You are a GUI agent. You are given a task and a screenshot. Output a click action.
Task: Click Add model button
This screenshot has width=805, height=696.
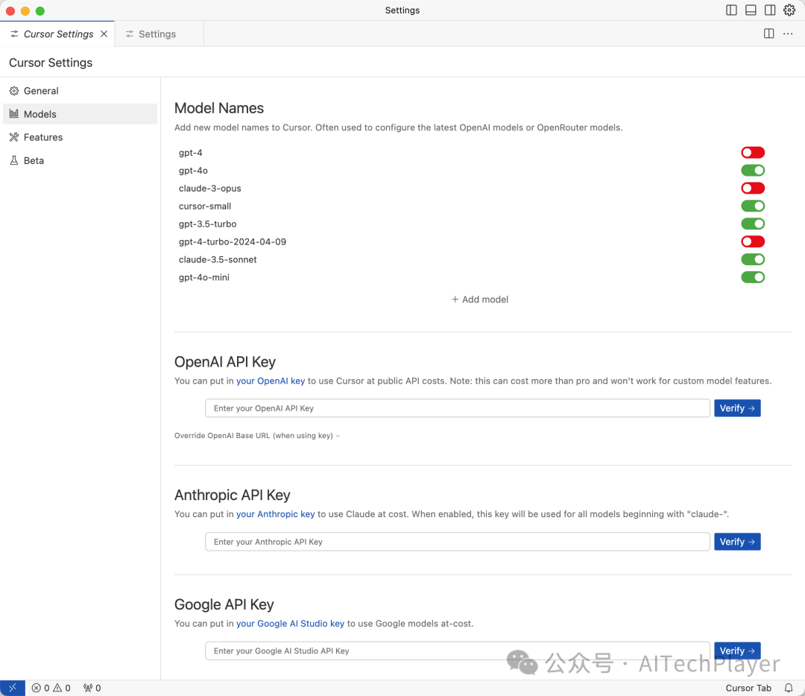tap(480, 300)
